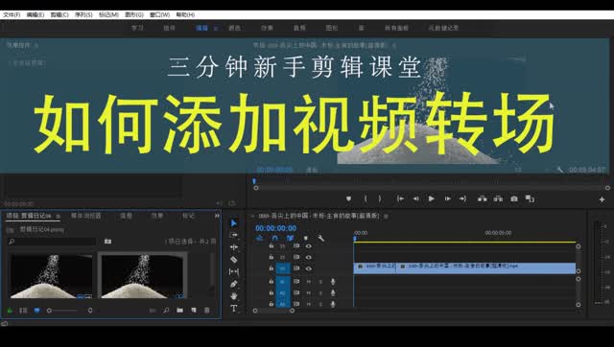The image size is (614, 347).
Task: Lock video track V3
Action: [271, 246]
